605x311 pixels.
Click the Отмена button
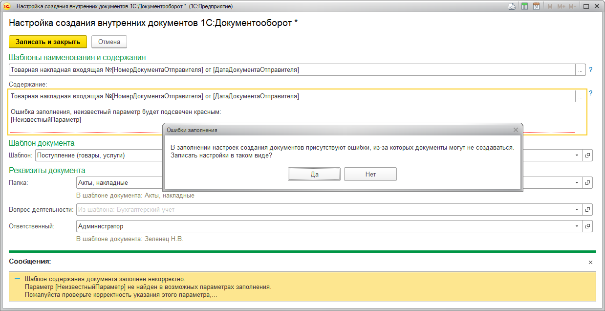point(109,42)
